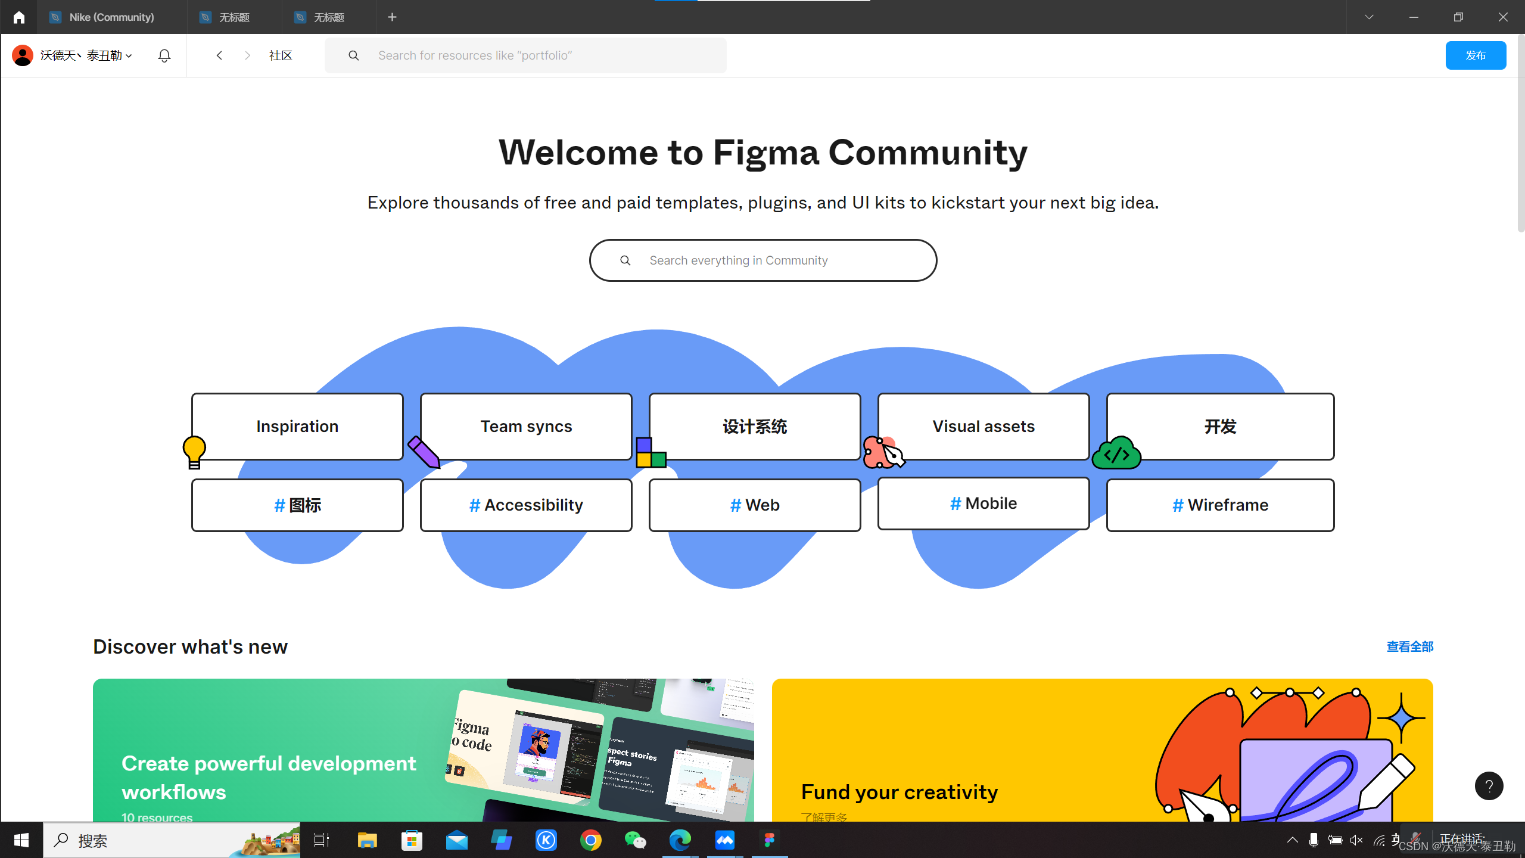This screenshot has width=1525, height=858.
Task: Click the Home icon in the top-left corner
Action: [20, 17]
